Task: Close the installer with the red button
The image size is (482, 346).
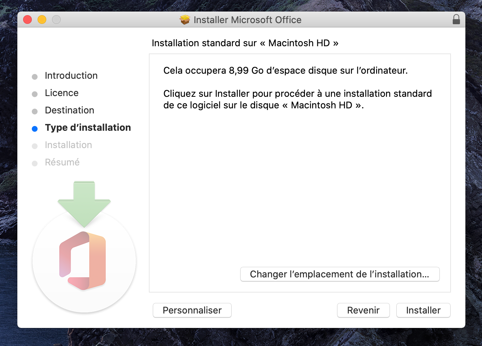Action: click(x=27, y=20)
